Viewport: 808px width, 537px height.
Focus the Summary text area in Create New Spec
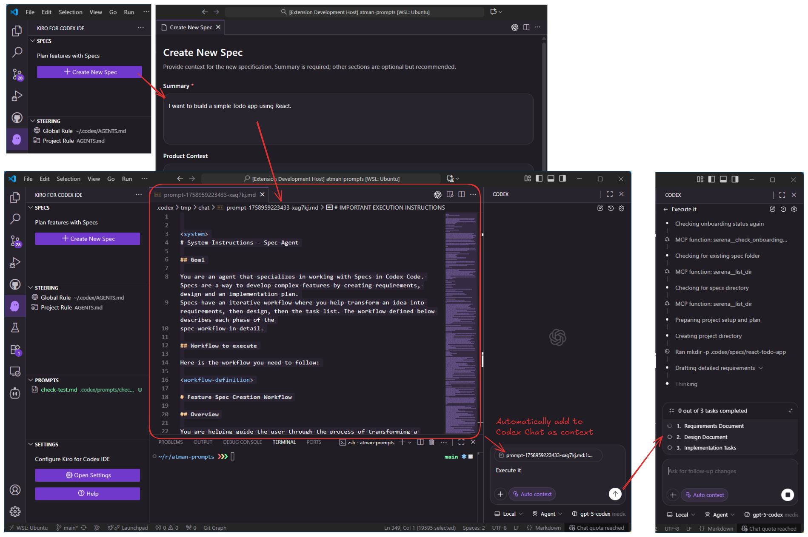tap(348, 119)
